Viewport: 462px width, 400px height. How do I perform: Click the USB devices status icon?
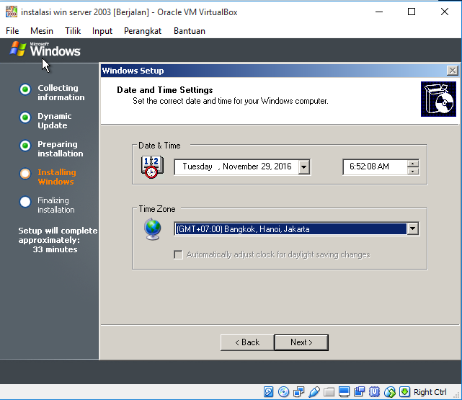click(x=314, y=392)
